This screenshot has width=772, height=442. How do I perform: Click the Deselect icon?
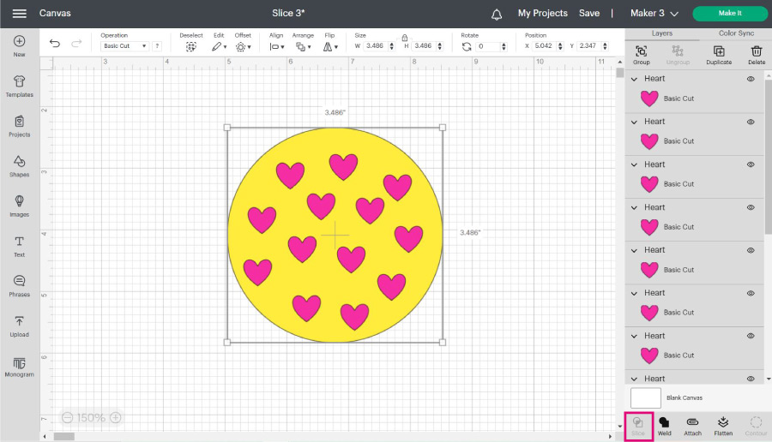click(191, 47)
